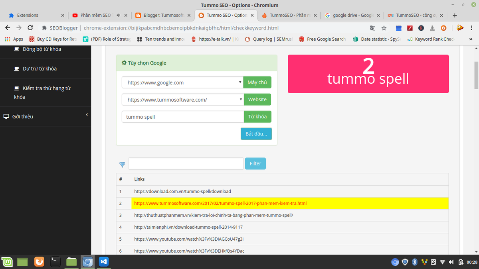Open the battery power tray icon
Image resolution: width=479 pixels, height=269 pixels.
tap(461, 262)
